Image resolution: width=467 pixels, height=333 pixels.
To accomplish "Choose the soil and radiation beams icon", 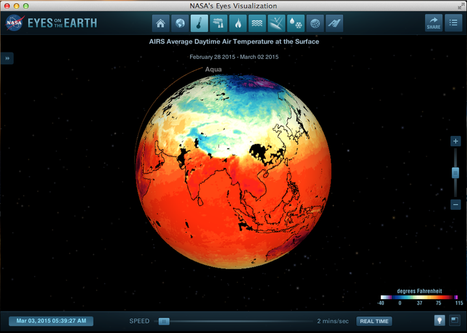I will (276, 23).
